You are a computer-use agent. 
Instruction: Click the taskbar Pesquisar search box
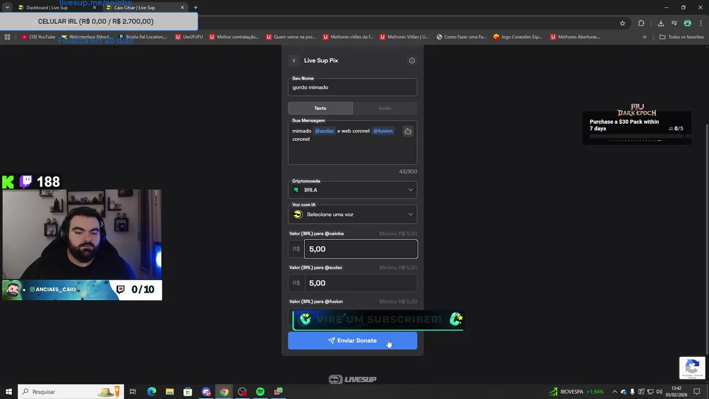70,392
